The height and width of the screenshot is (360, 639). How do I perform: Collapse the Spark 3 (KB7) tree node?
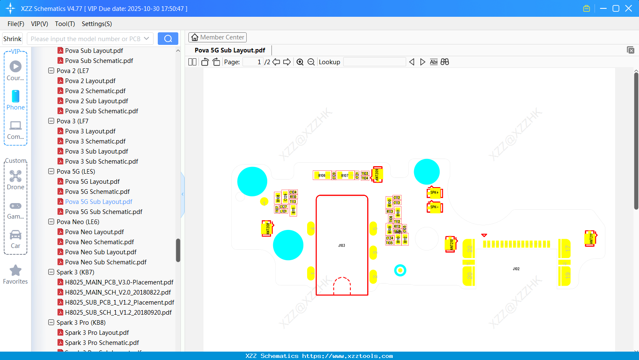coord(50,272)
